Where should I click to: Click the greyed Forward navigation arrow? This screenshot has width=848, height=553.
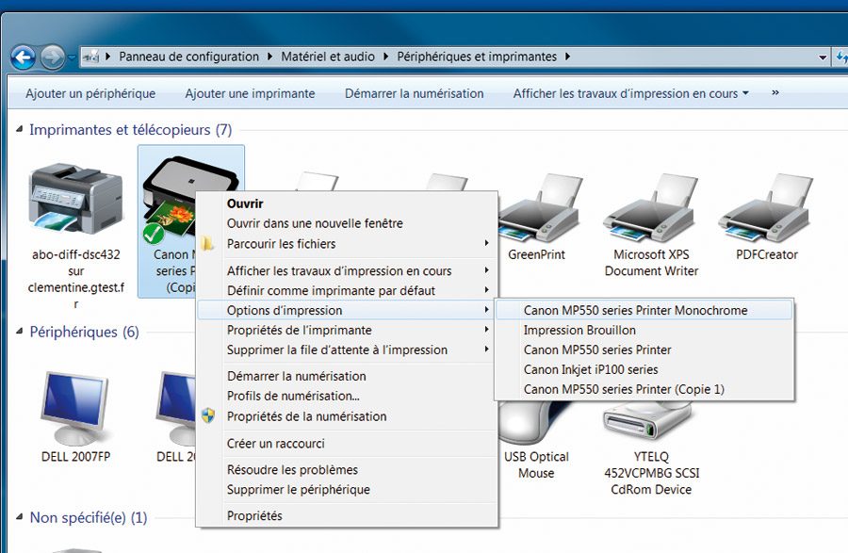tap(53, 57)
